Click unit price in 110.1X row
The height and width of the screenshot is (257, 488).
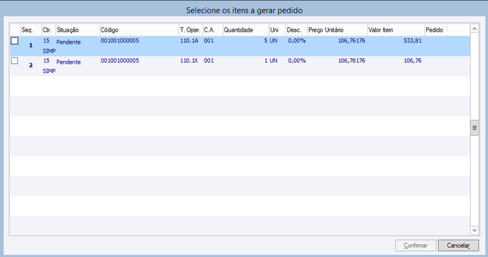tap(352, 61)
